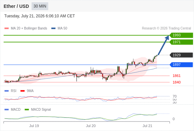Viewport: 194px width, 131px height.
Task: Click the Jul 21 date axis marker
Action: [147, 126]
